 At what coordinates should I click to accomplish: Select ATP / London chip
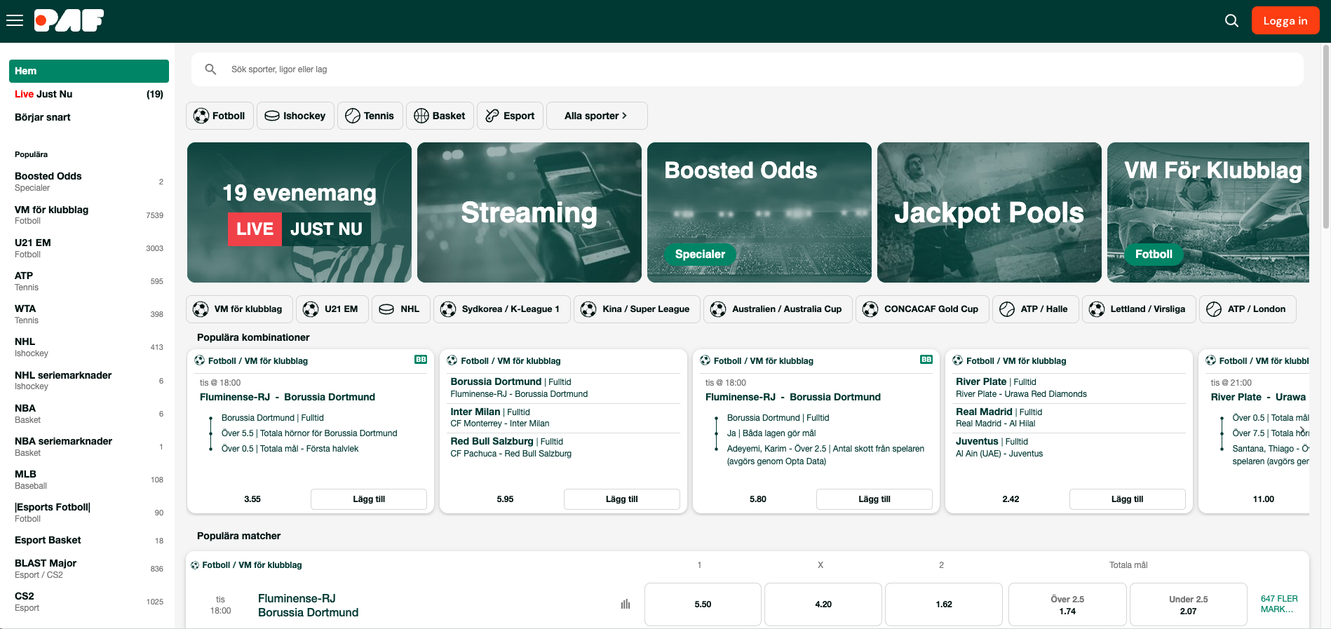click(1248, 309)
